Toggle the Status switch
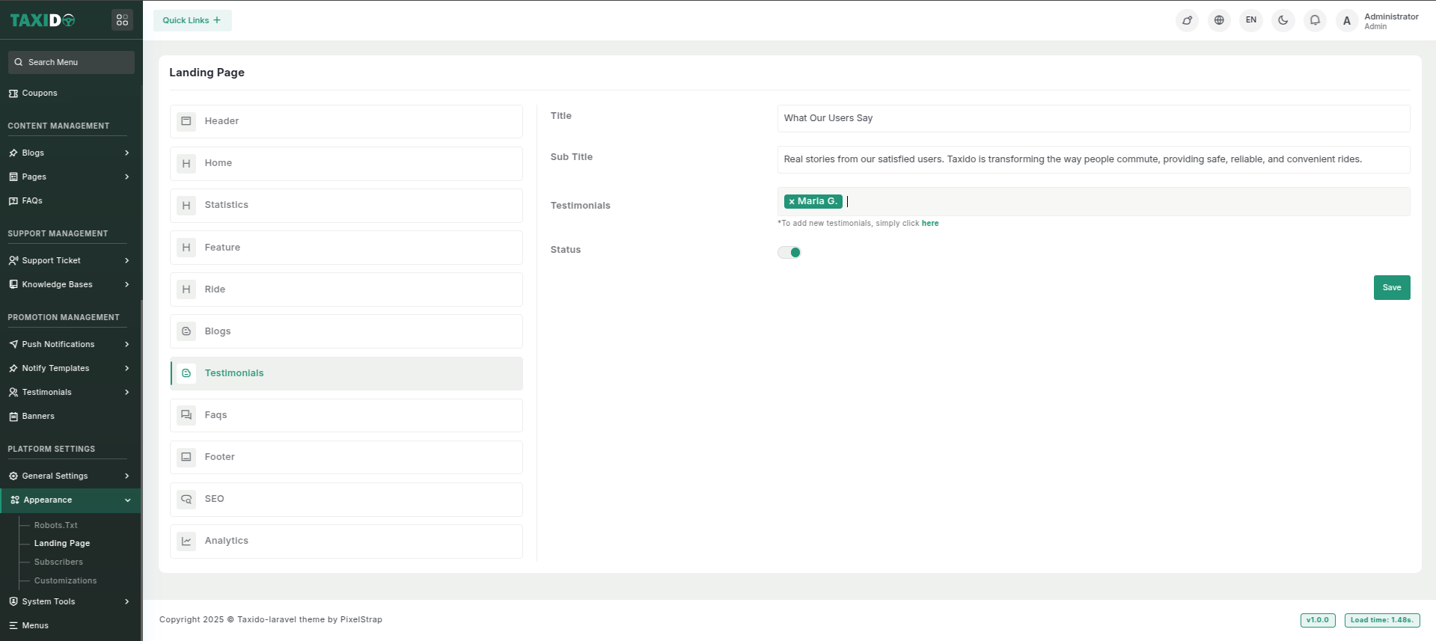Viewport: 1436px width, 641px height. click(789, 253)
